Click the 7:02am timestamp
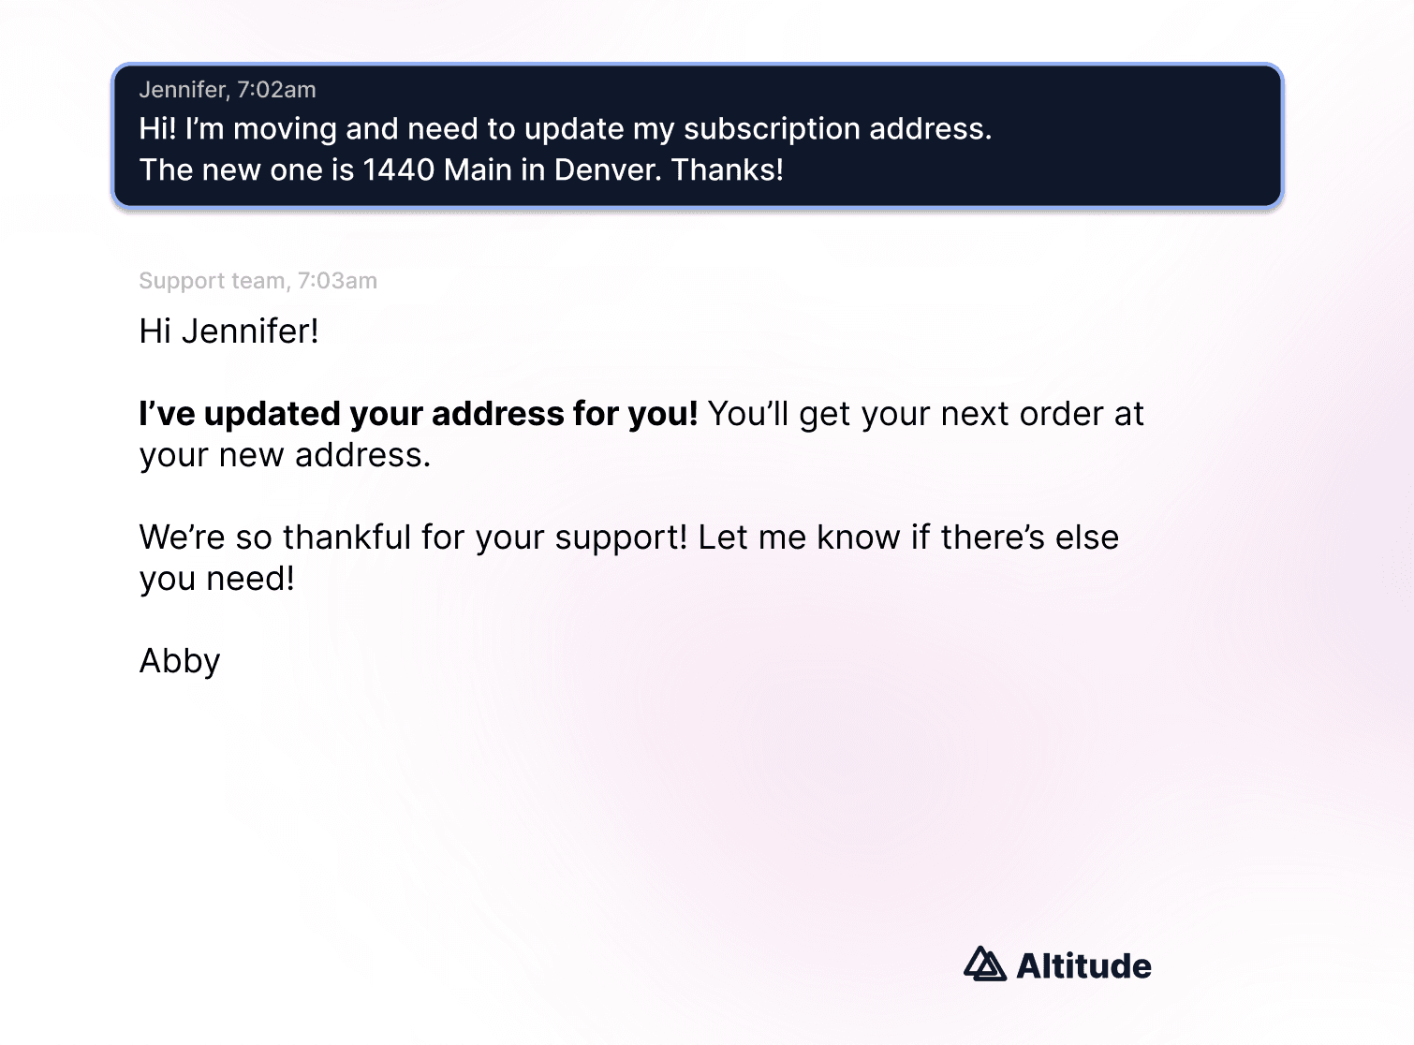This screenshot has height=1045, width=1414. click(x=276, y=90)
